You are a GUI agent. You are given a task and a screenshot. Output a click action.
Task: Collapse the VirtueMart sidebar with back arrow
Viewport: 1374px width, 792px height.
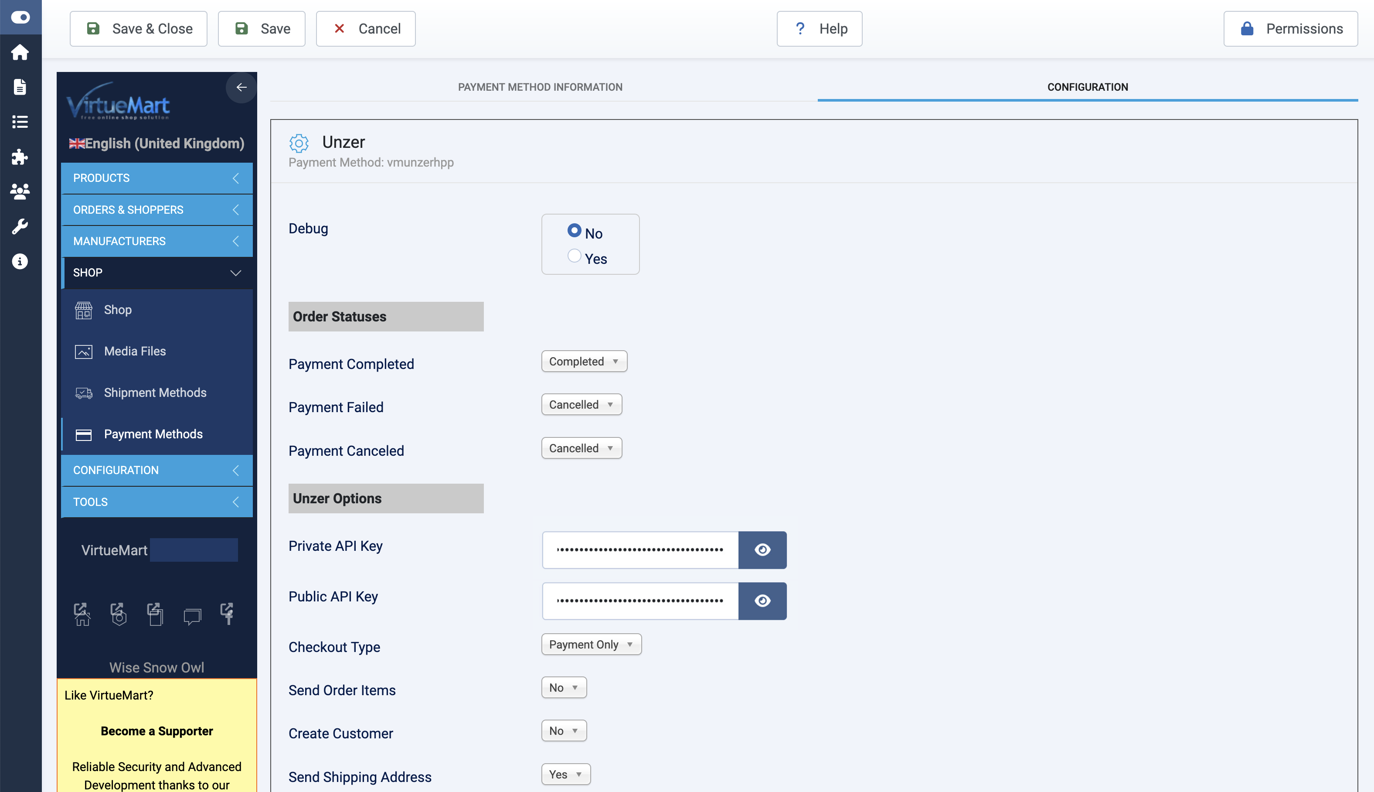coord(241,87)
